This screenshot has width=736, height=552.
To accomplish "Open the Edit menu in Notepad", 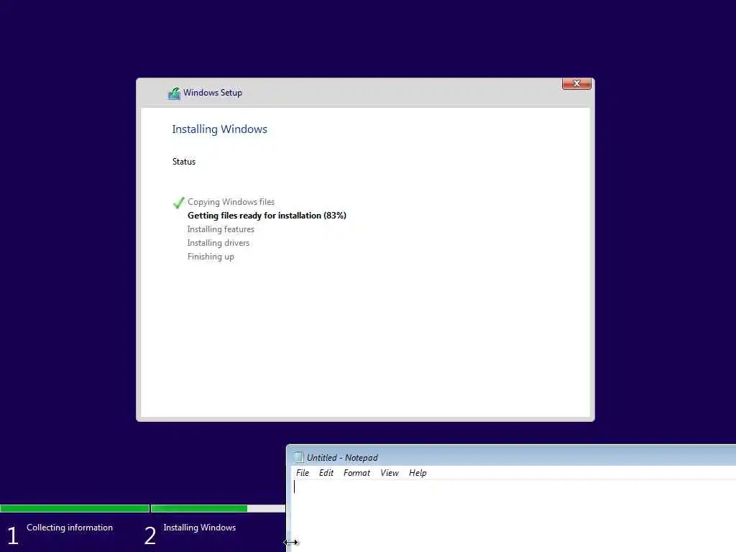I will [326, 473].
